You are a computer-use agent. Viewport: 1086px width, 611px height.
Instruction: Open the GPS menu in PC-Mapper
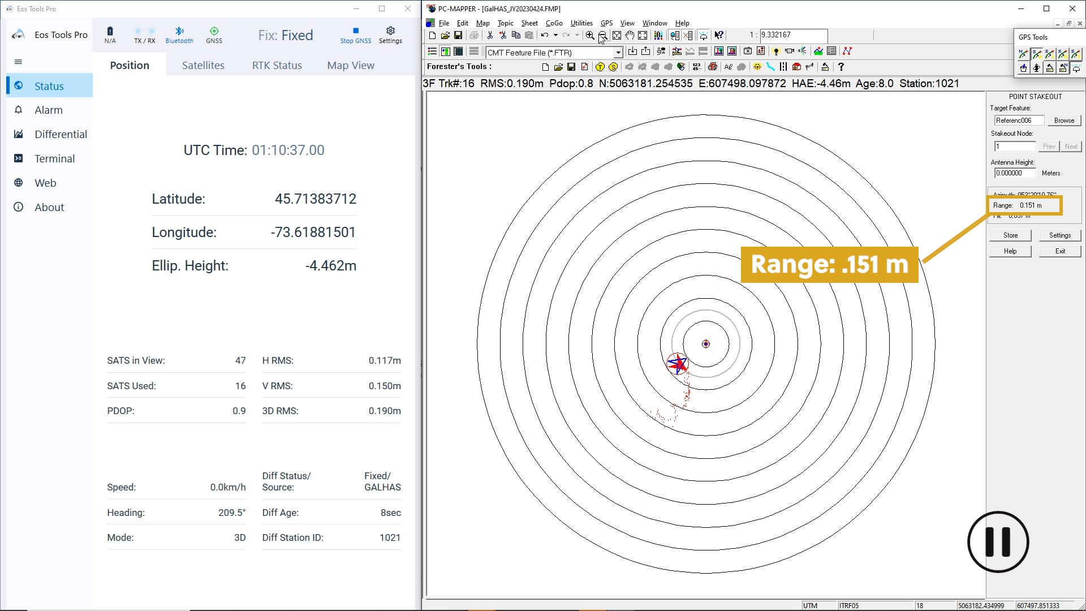(607, 23)
